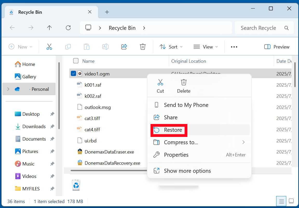Click the Copy icon in the toolbar
299x208 pixels.
pyautogui.click(x=68, y=47)
